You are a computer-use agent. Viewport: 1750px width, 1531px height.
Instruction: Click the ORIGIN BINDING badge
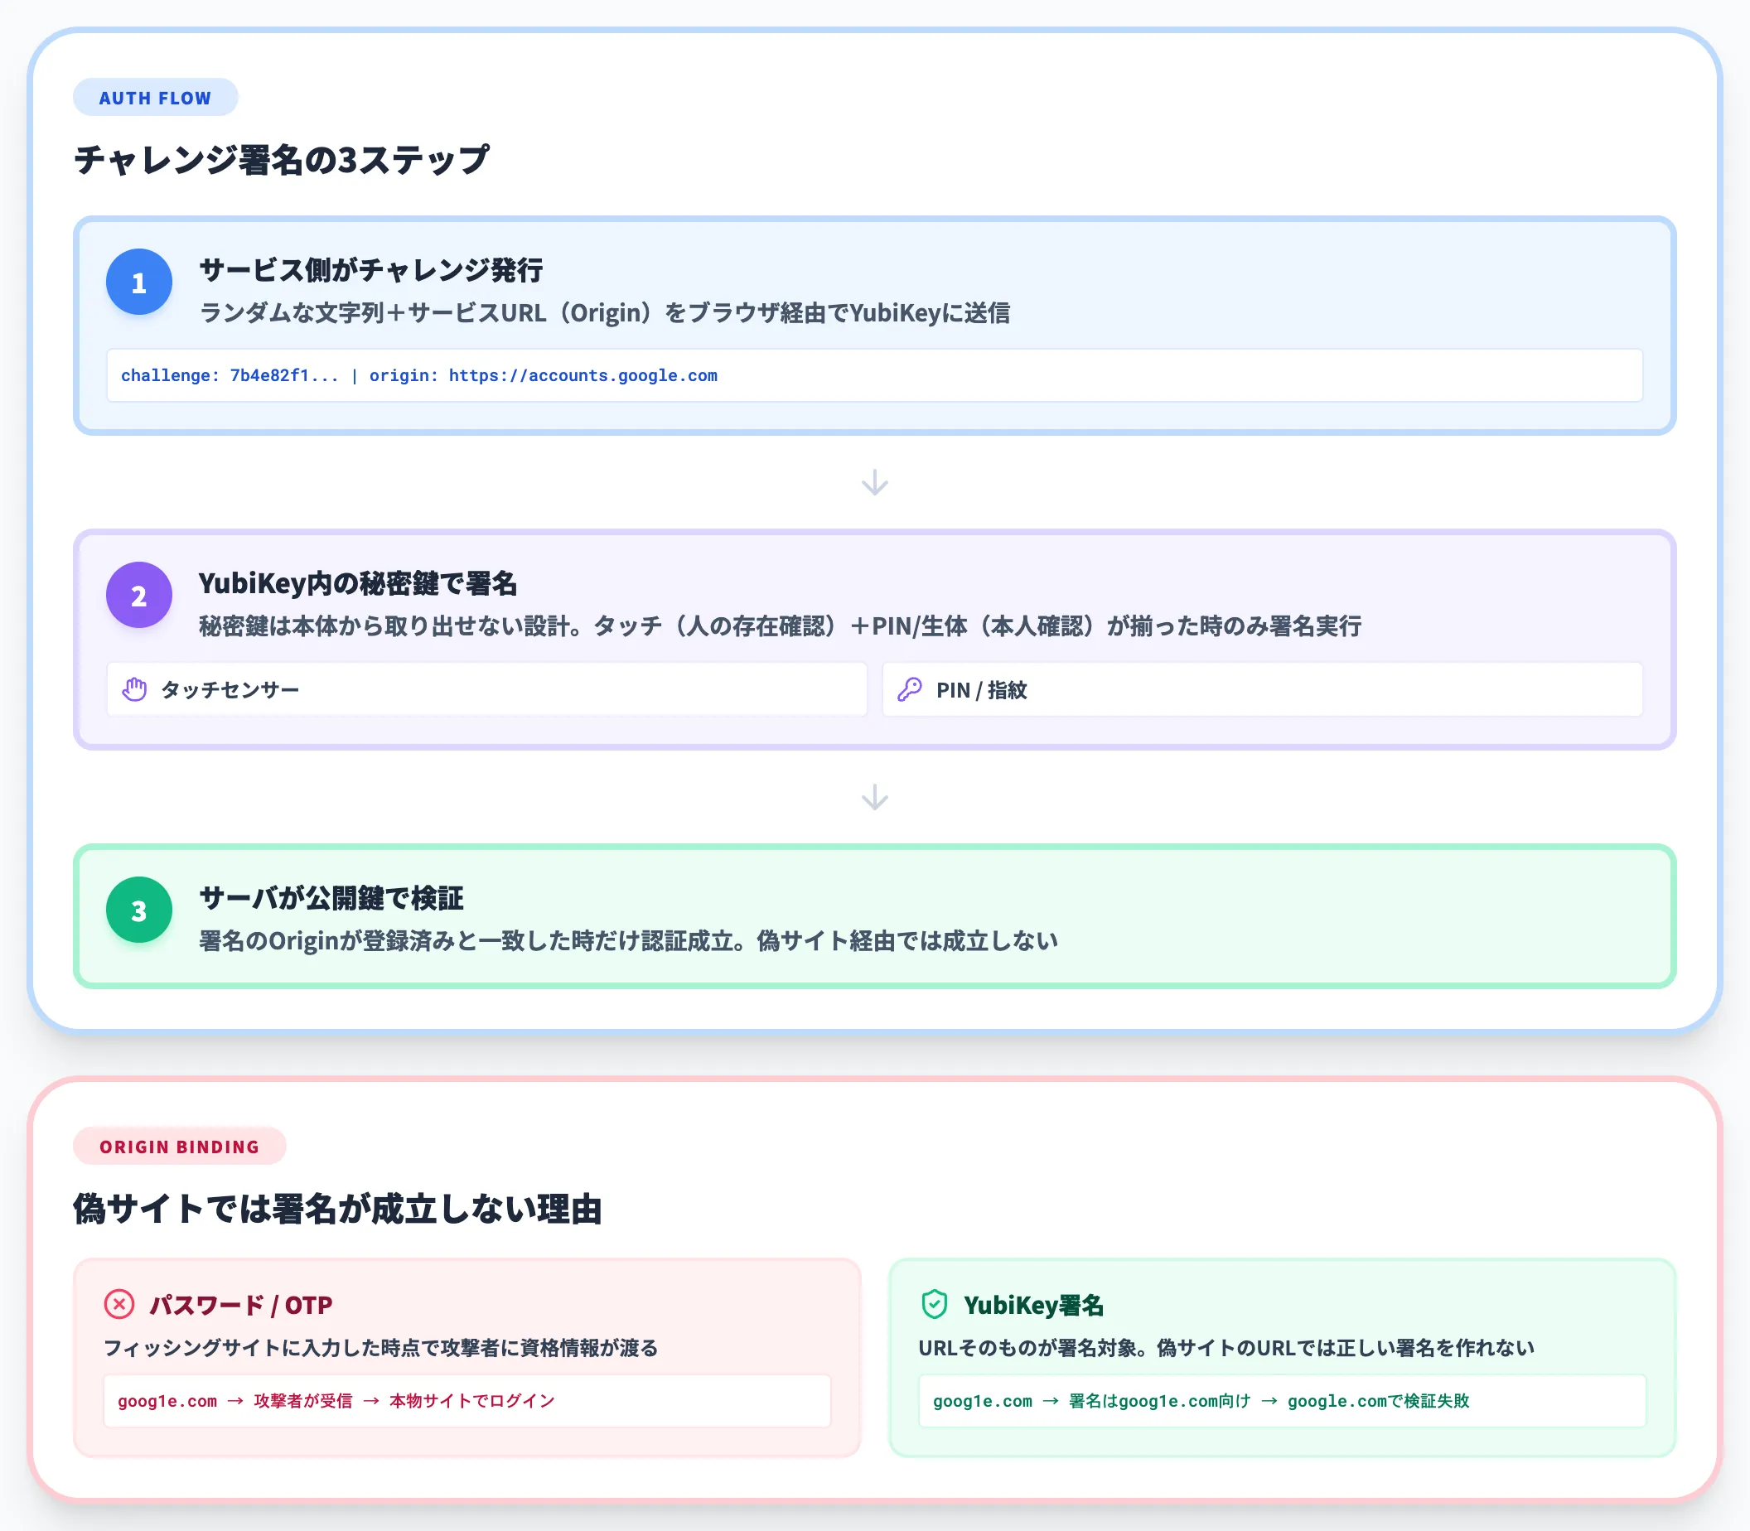tap(180, 1147)
